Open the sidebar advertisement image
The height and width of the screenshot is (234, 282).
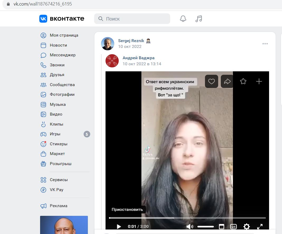[x=64, y=225]
